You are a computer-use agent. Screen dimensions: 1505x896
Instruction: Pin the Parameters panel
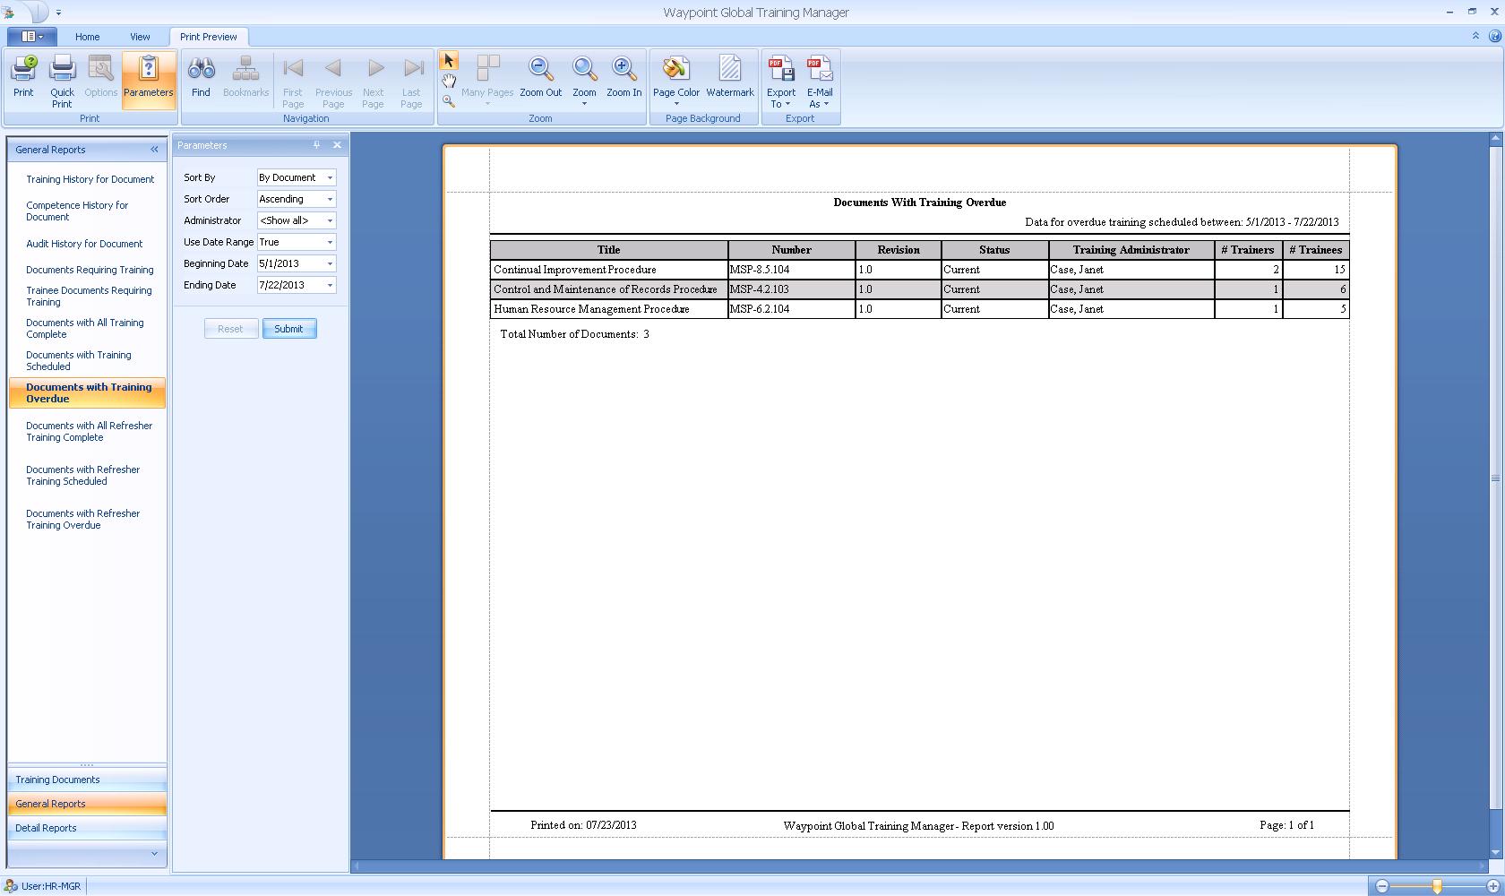(x=316, y=145)
